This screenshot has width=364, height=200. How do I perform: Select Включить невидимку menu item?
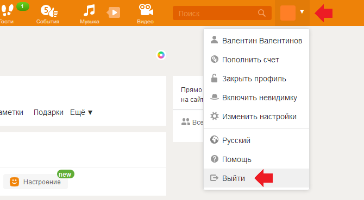256,98
